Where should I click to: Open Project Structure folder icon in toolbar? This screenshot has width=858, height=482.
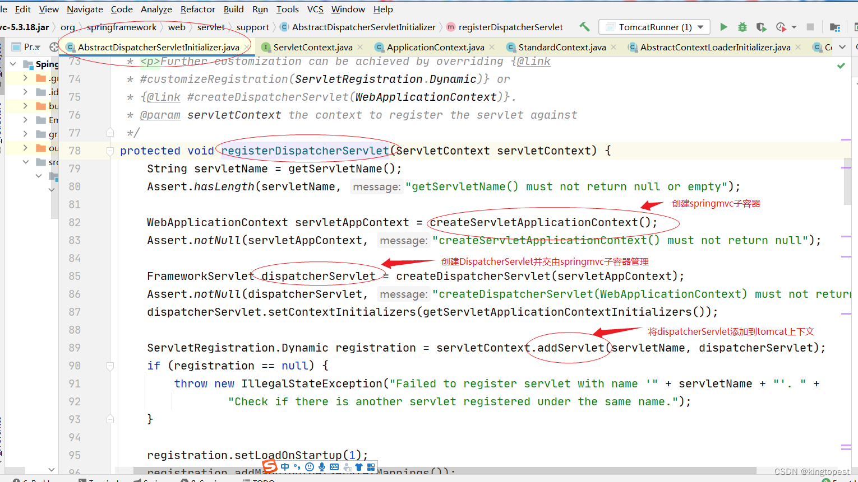[x=834, y=27]
